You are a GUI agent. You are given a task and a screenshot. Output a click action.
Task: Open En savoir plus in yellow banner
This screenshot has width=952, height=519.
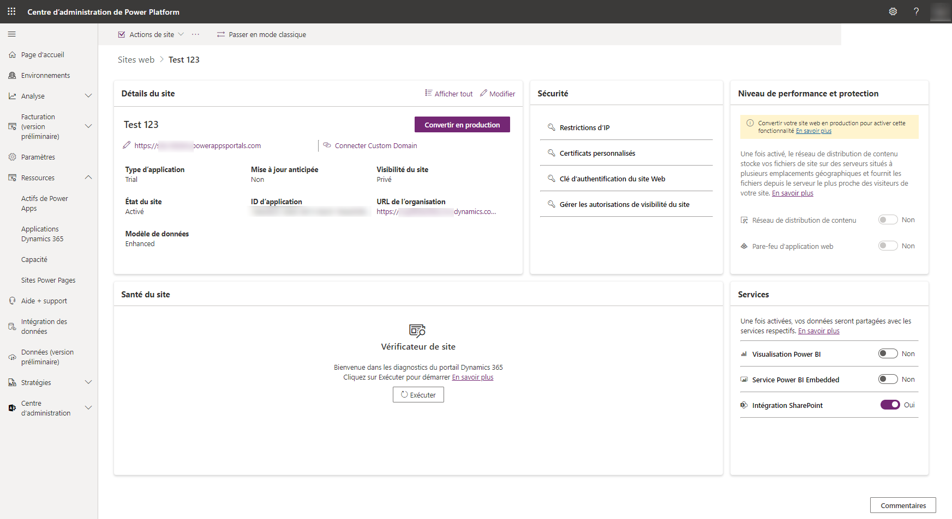tap(813, 131)
